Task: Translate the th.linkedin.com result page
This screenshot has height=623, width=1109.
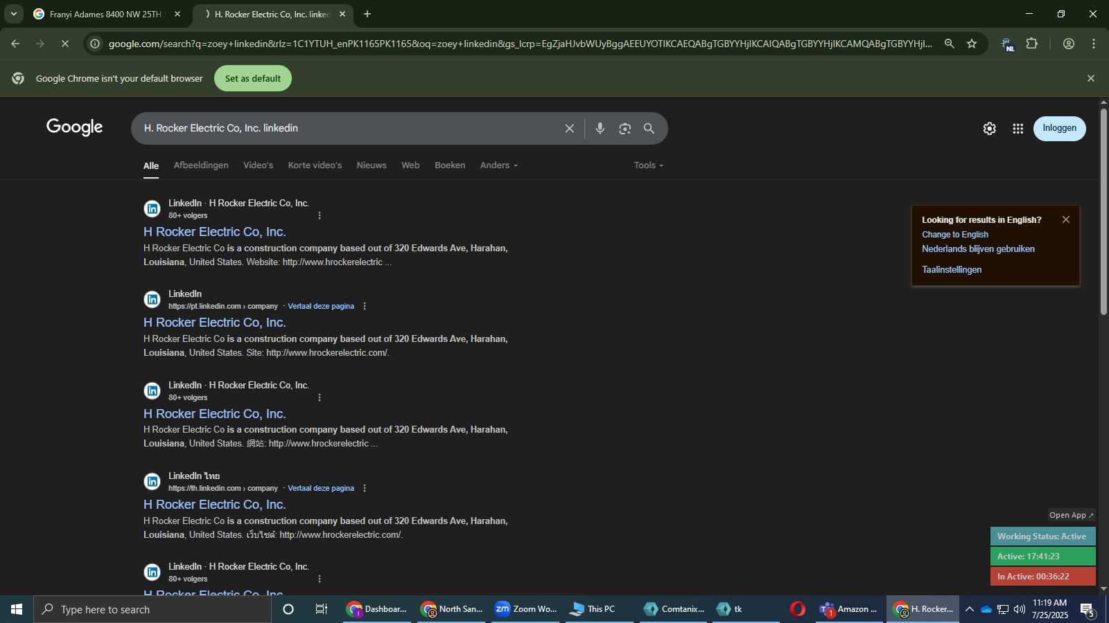Action: 321,488
